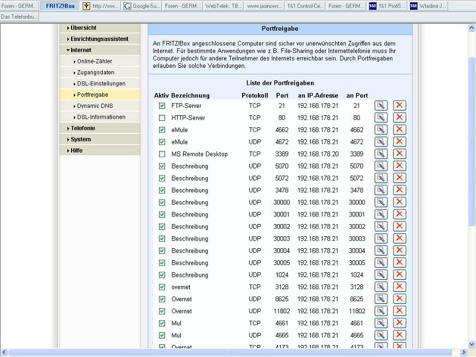Delete the Overnet UDP 11802 entry
476x357 pixels.
pyautogui.click(x=399, y=311)
